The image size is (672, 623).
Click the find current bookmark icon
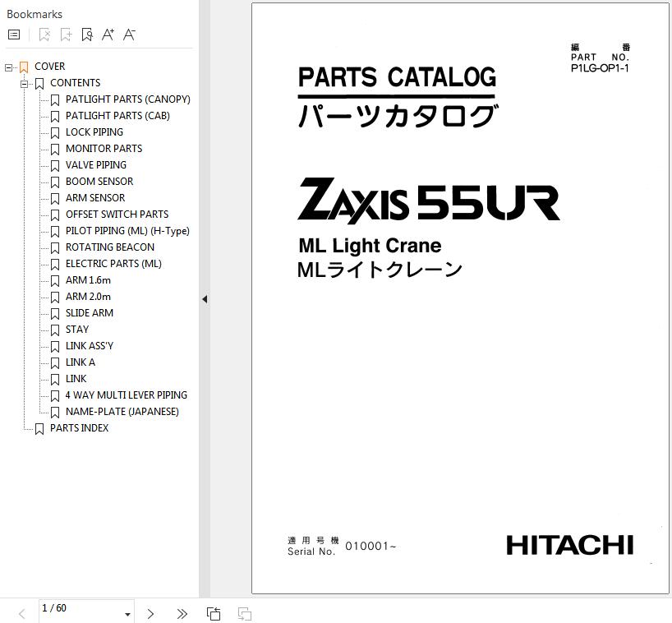87,35
